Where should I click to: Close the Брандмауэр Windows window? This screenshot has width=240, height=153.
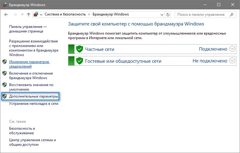[233, 5]
